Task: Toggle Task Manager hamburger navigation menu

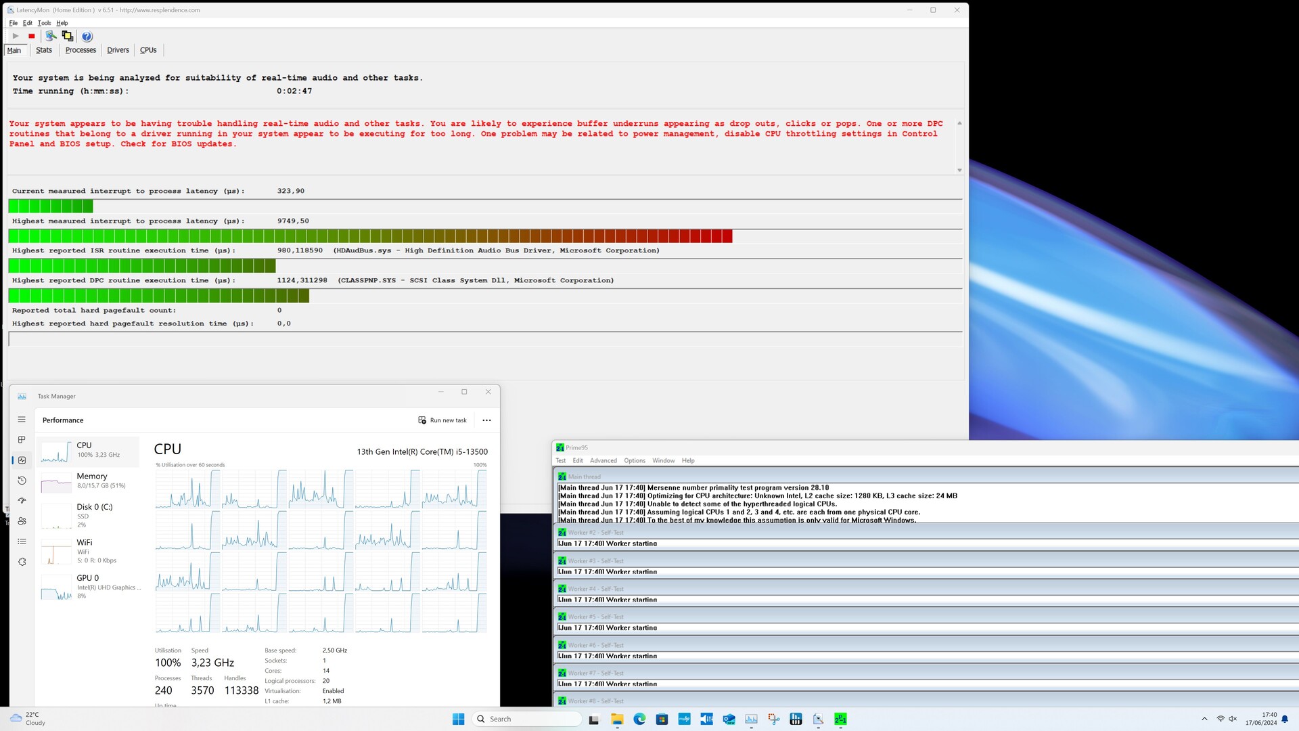Action: (x=22, y=420)
